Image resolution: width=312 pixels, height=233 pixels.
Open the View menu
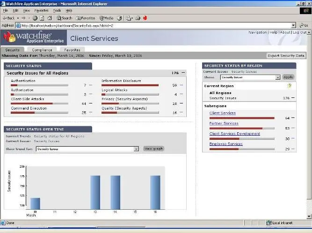(x=27, y=11)
